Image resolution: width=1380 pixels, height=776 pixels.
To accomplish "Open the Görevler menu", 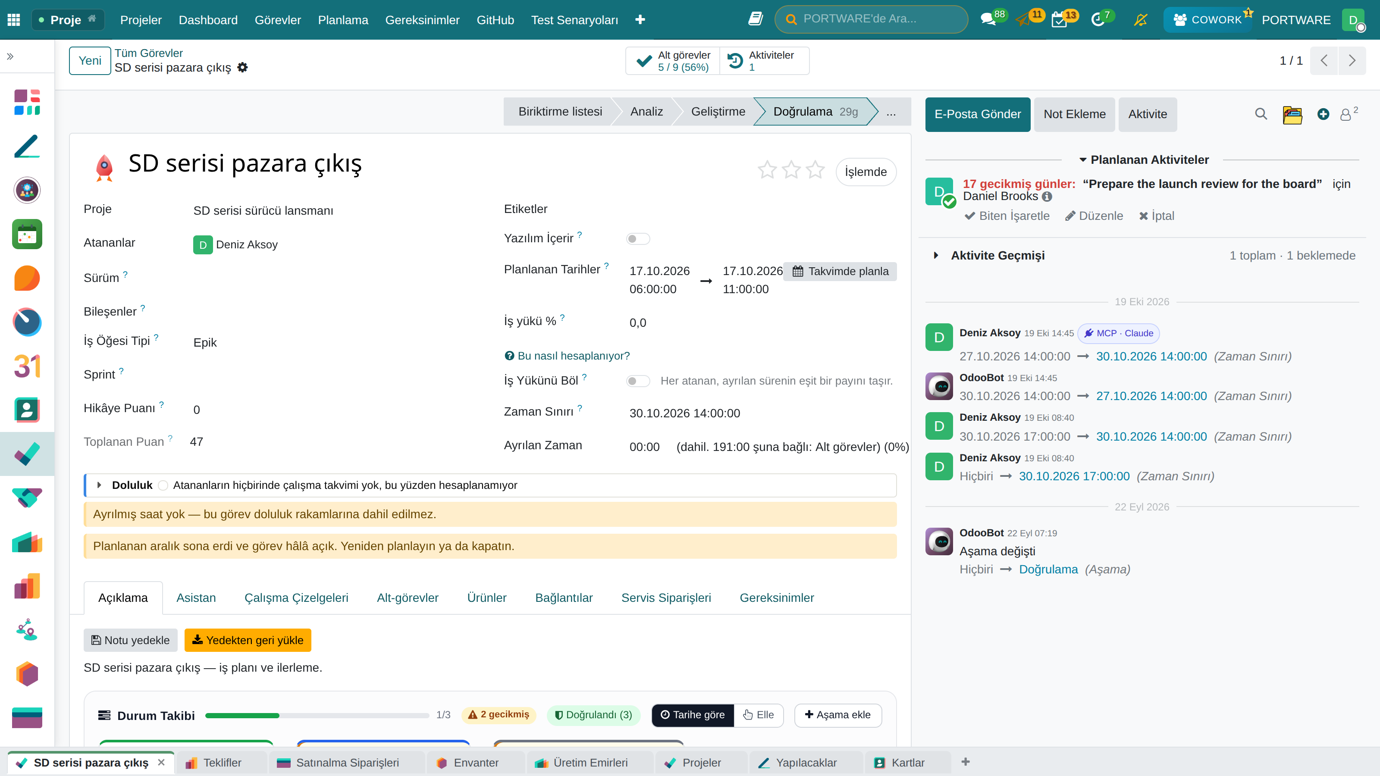I will coord(277,20).
